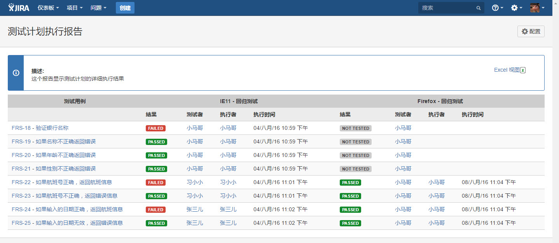
Task: Click the blue 创建 button
Action: [x=125, y=8]
